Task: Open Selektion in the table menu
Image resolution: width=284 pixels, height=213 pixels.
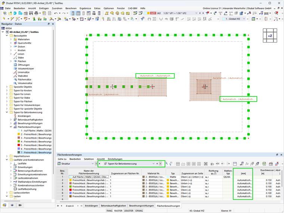Action: click(89, 159)
